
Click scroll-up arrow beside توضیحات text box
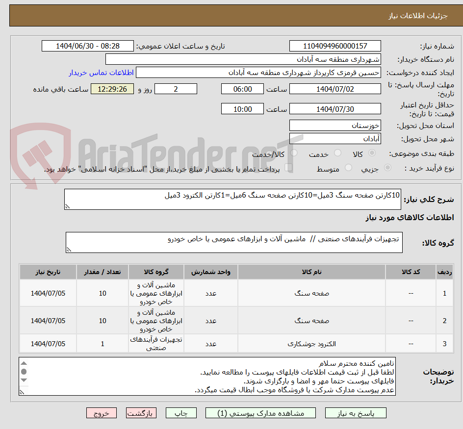click(24, 363)
